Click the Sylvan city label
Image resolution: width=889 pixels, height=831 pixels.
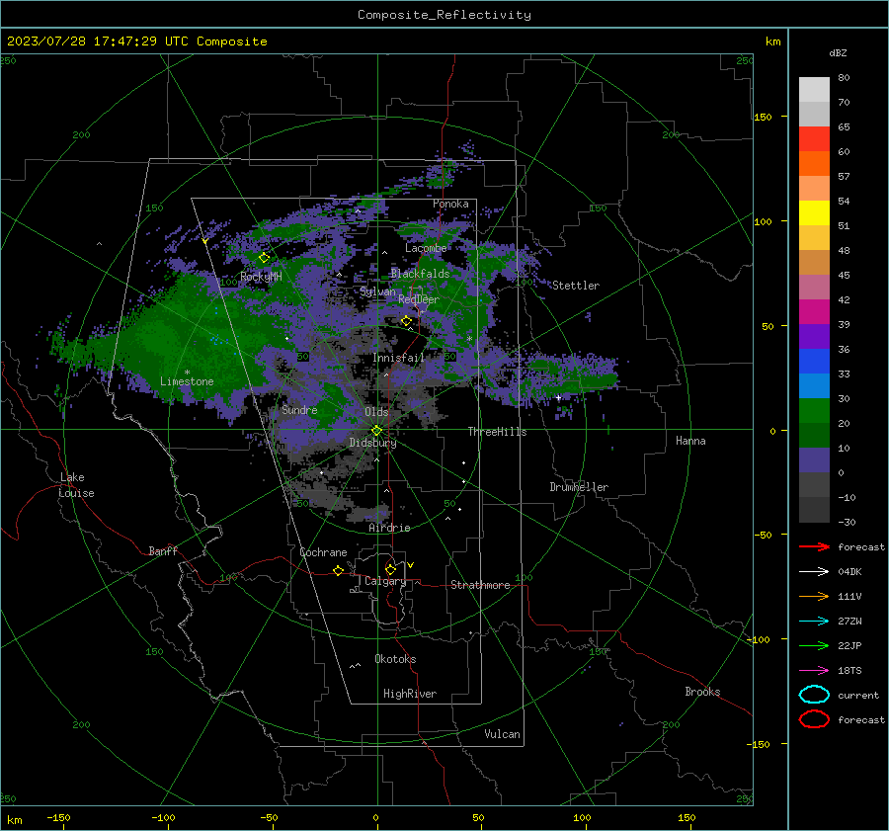(x=377, y=291)
